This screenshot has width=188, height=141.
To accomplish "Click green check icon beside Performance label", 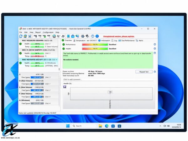I will [x=64, y=44].
